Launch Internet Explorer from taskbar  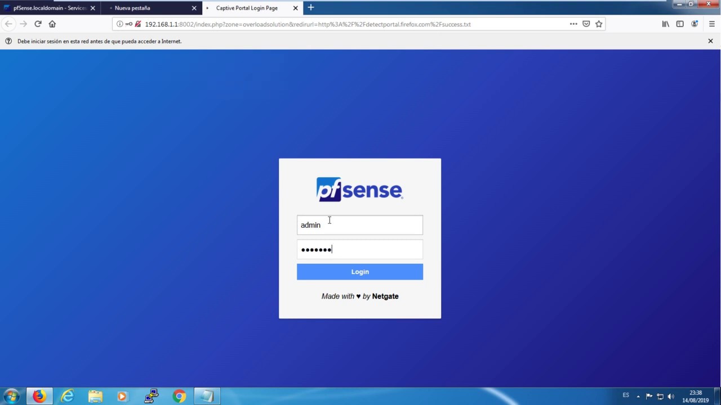pyautogui.click(x=67, y=396)
